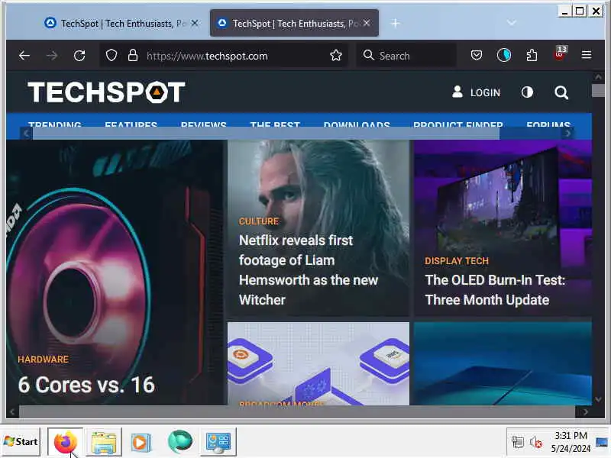Open the FORUMS nav item
Viewport: 611px width, 458px height.
548,124
